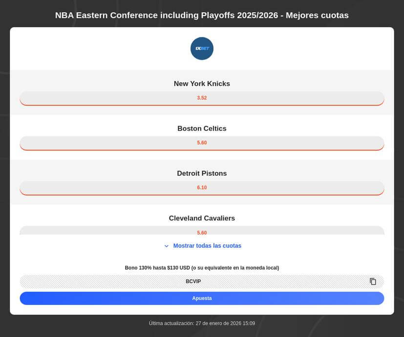This screenshot has height=337, width=404.
Task: Show all odds via Mostrar todas las cuotas
Action: point(207,246)
